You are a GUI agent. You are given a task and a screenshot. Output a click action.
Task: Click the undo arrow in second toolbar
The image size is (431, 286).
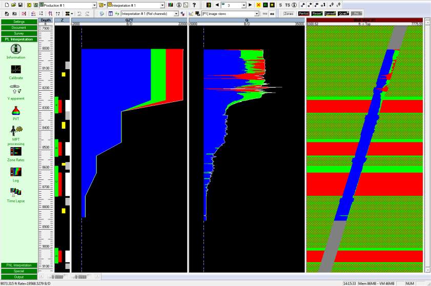point(79,13)
